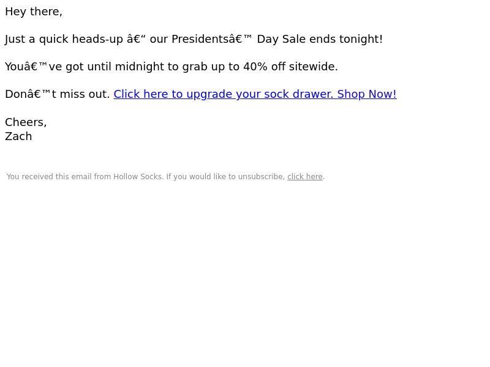Click the 'Hollow Socks' brand name in footer
Viewport: 490px width, 367px height.
pos(138,177)
